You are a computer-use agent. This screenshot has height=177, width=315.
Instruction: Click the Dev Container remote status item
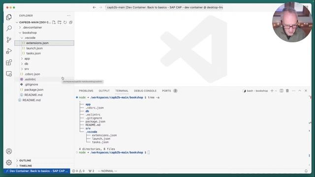coord(37,171)
